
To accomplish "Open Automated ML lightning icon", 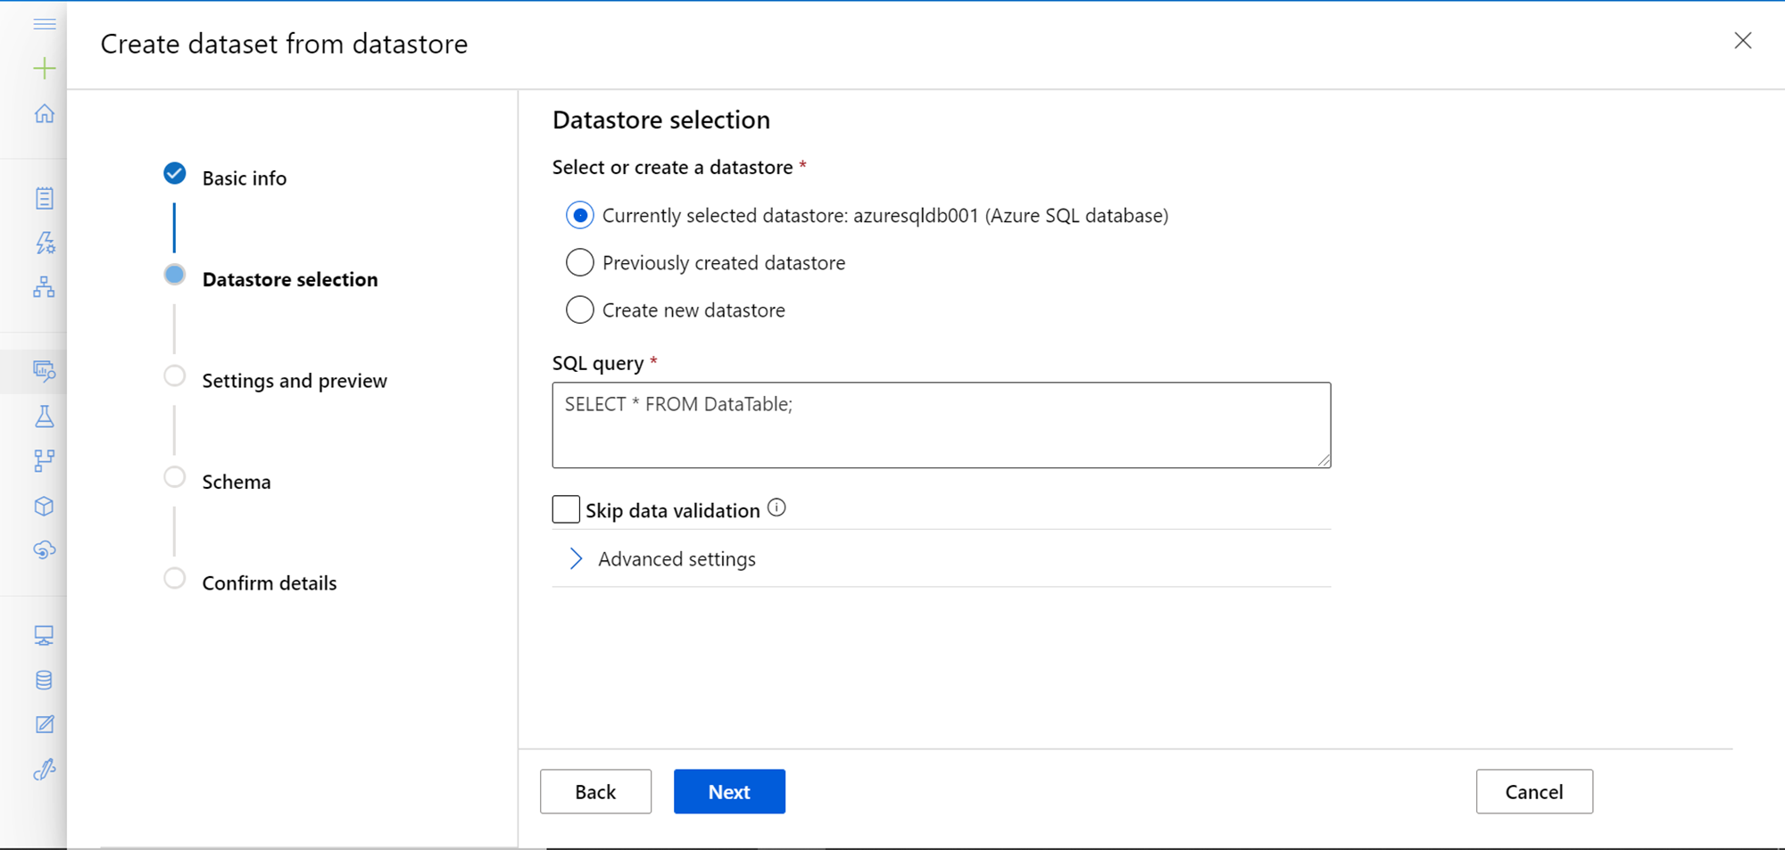I will pos(45,243).
